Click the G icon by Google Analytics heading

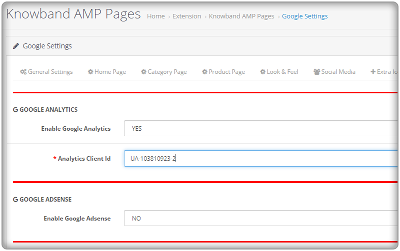click(15, 110)
